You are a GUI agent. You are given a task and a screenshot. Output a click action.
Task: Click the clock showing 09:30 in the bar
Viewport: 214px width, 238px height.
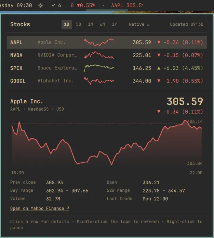coord(24,5)
